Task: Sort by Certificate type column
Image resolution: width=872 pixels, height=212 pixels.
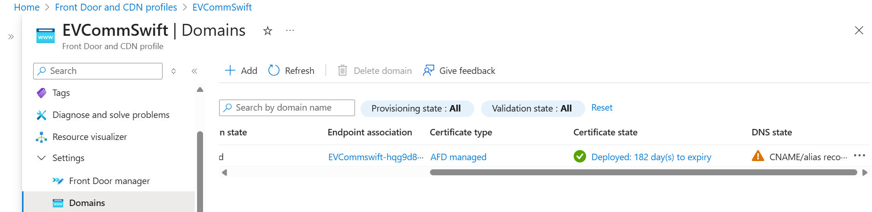Action: pos(461,132)
